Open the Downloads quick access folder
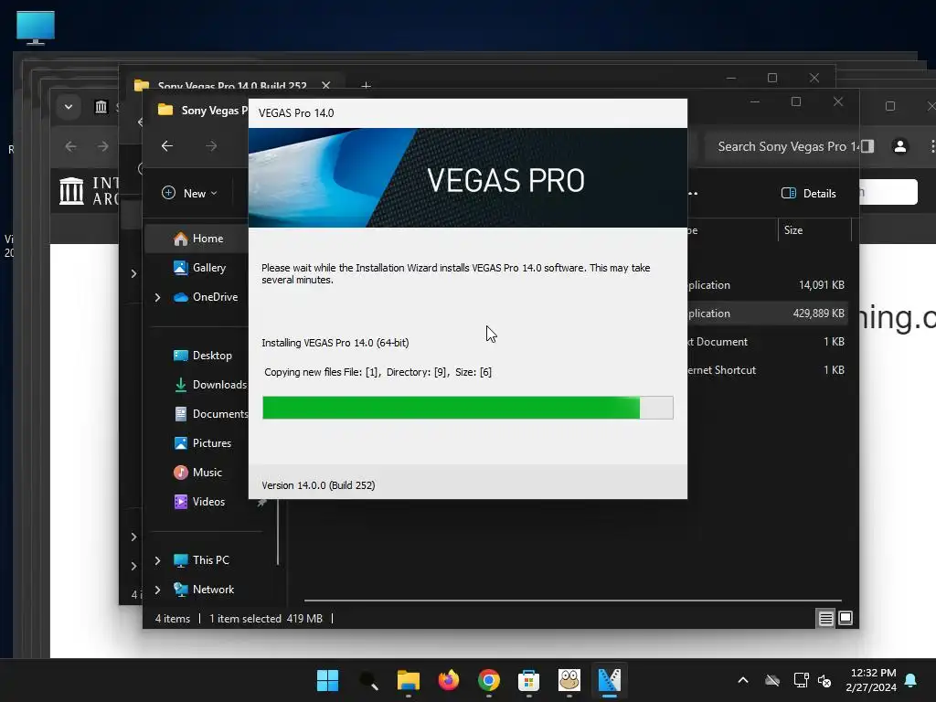 tap(210, 385)
